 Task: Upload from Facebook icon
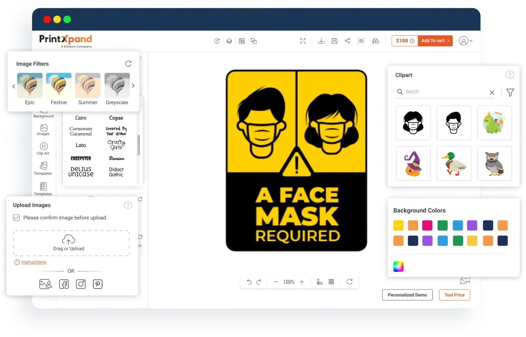[64, 284]
